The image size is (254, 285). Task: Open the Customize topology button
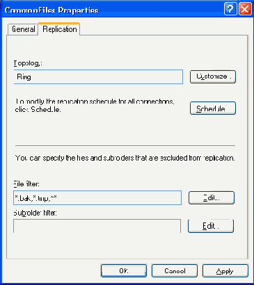coord(213,76)
